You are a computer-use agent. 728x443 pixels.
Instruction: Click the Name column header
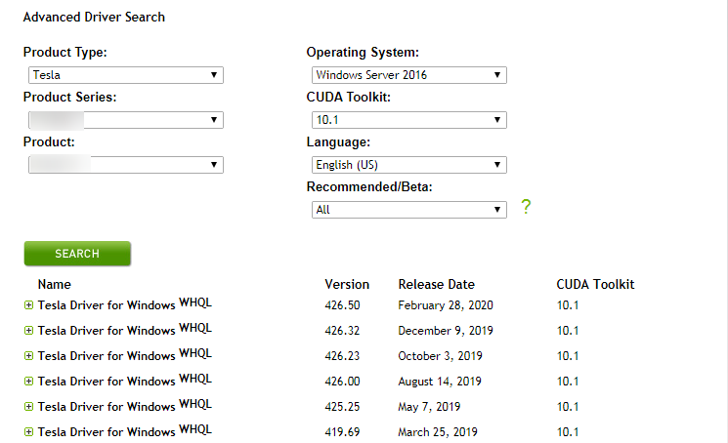55,284
